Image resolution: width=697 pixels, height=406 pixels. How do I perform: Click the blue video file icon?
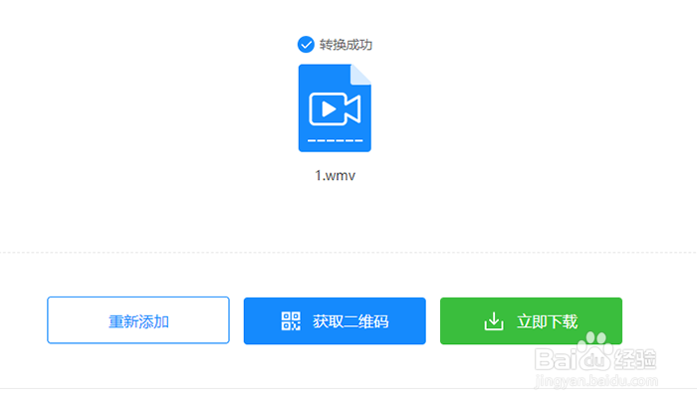tap(335, 107)
